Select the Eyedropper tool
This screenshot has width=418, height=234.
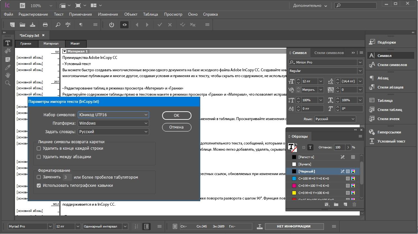[8, 67]
